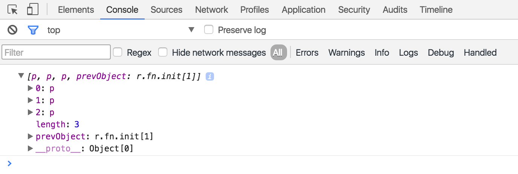
Task: Expand the prevObject property
Action: [31, 136]
